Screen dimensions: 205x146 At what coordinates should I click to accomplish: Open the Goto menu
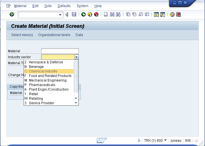coord(48,6)
